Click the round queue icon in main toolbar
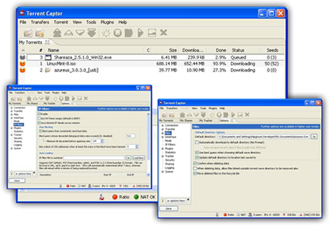329x227 pixels. pos(118,33)
